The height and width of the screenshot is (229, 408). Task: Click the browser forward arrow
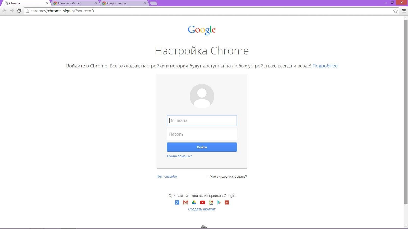tap(12, 11)
